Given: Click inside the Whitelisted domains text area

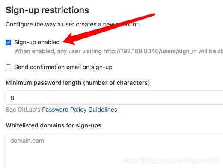Looking at the screenshot, I should click(114, 151).
